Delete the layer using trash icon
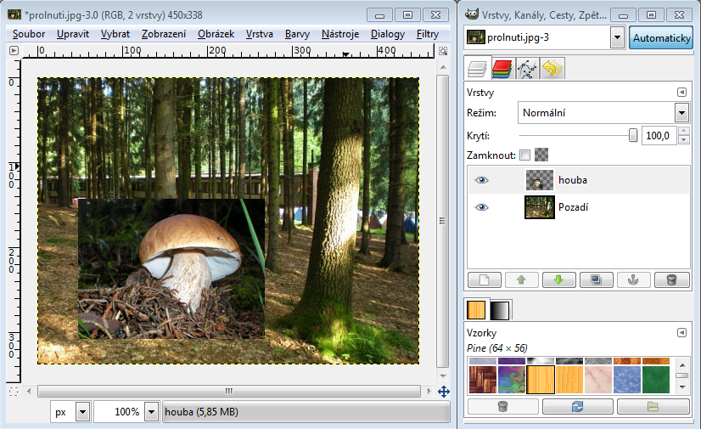The image size is (701, 429). pyautogui.click(x=671, y=280)
